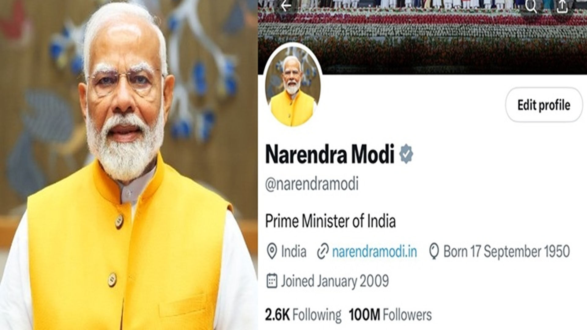Tap the share profile icon
This screenshot has height=330, width=587.
point(562,7)
